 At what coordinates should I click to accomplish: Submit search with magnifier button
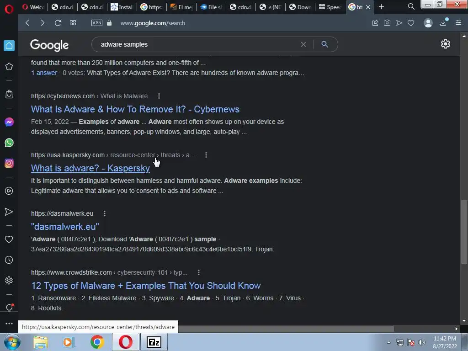pos(325,44)
